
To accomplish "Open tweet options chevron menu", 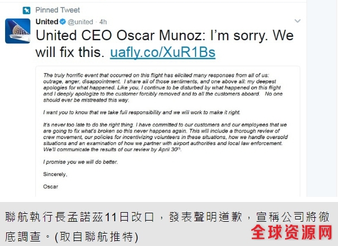I will (297, 21).
